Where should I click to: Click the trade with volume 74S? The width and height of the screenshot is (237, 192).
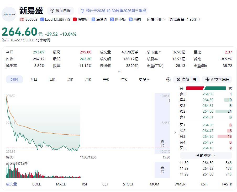tap(206, 174)
